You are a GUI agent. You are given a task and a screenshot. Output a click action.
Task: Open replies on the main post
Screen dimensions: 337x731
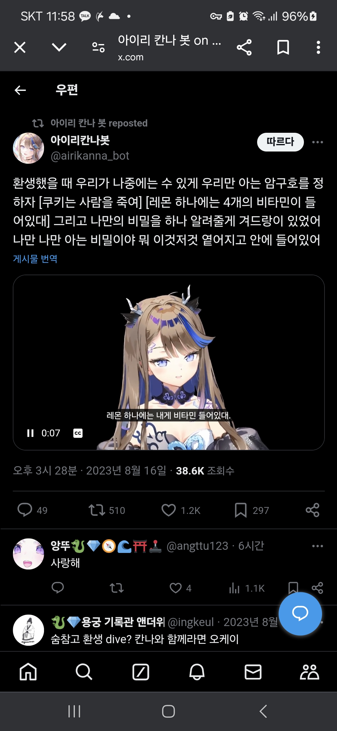(x=25, y=510)
